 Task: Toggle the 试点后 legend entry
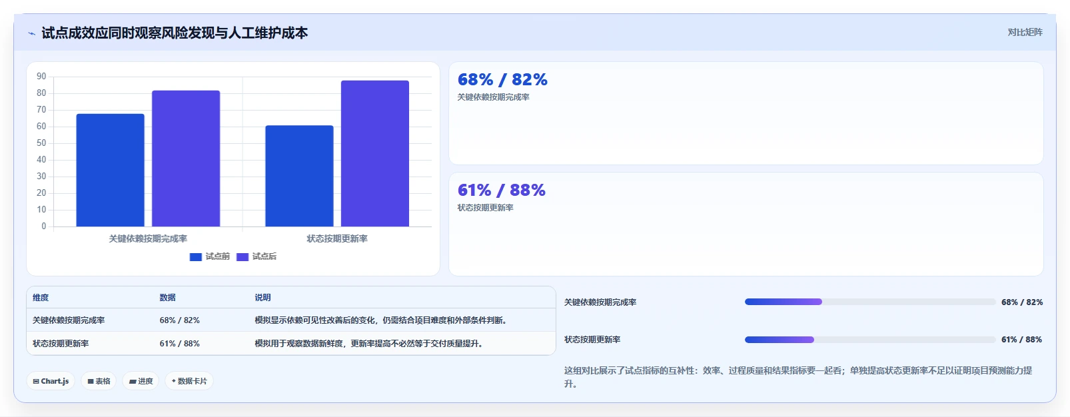(257, 256)
